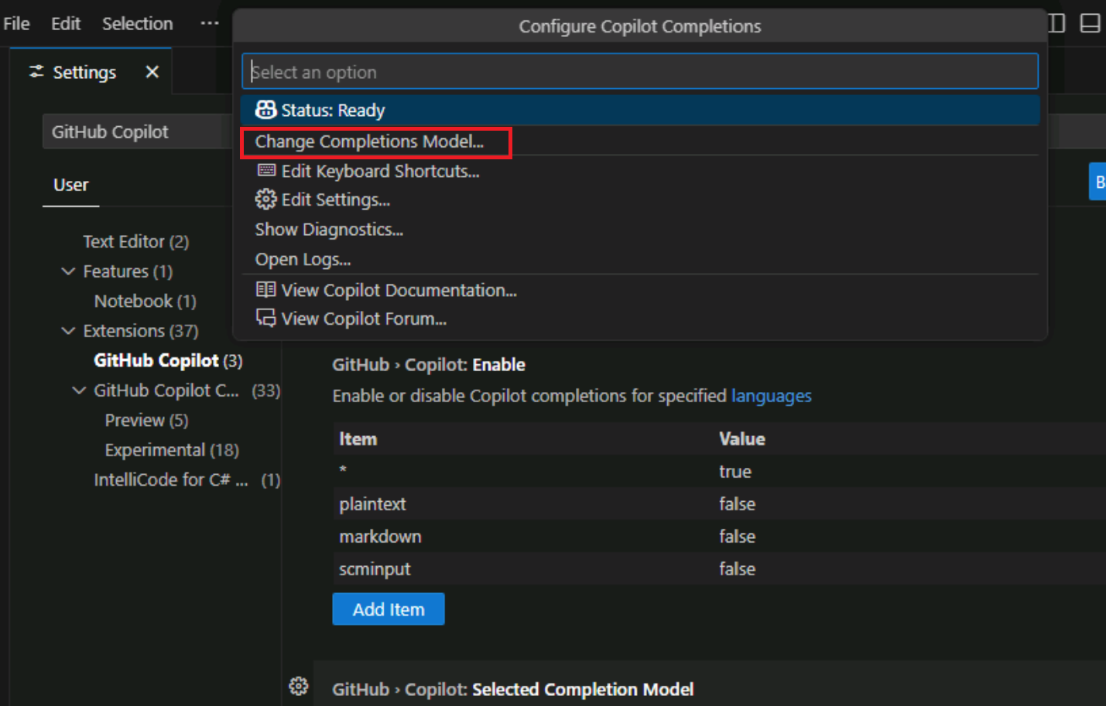Viewport: 1106px width, 706px height.
Task: Select GitHub Copilot (3) tree item
Action: click(168, 360)
